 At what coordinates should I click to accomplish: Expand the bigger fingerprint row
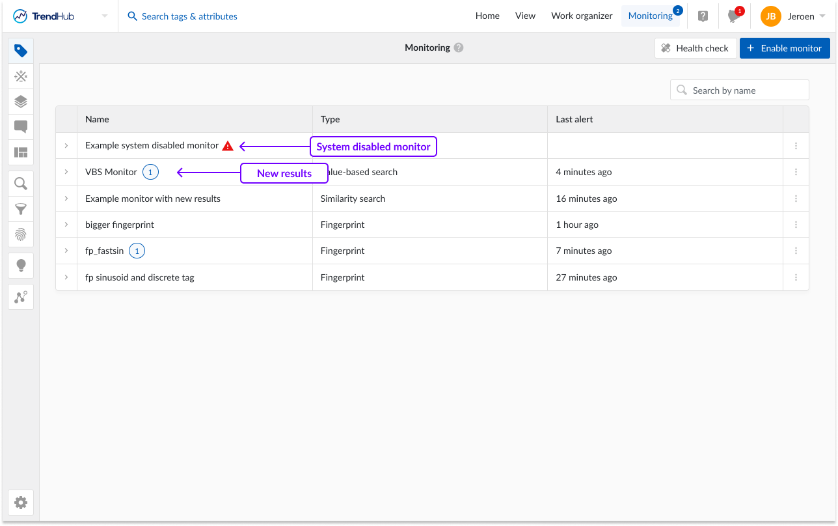pyautogui.click(x=66, y=225)
